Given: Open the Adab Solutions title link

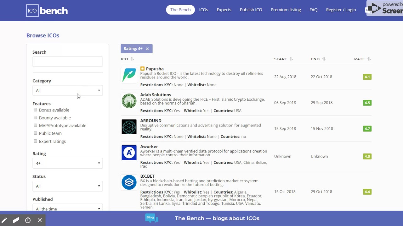Looking at the screenshot, I should click(156, 94).
